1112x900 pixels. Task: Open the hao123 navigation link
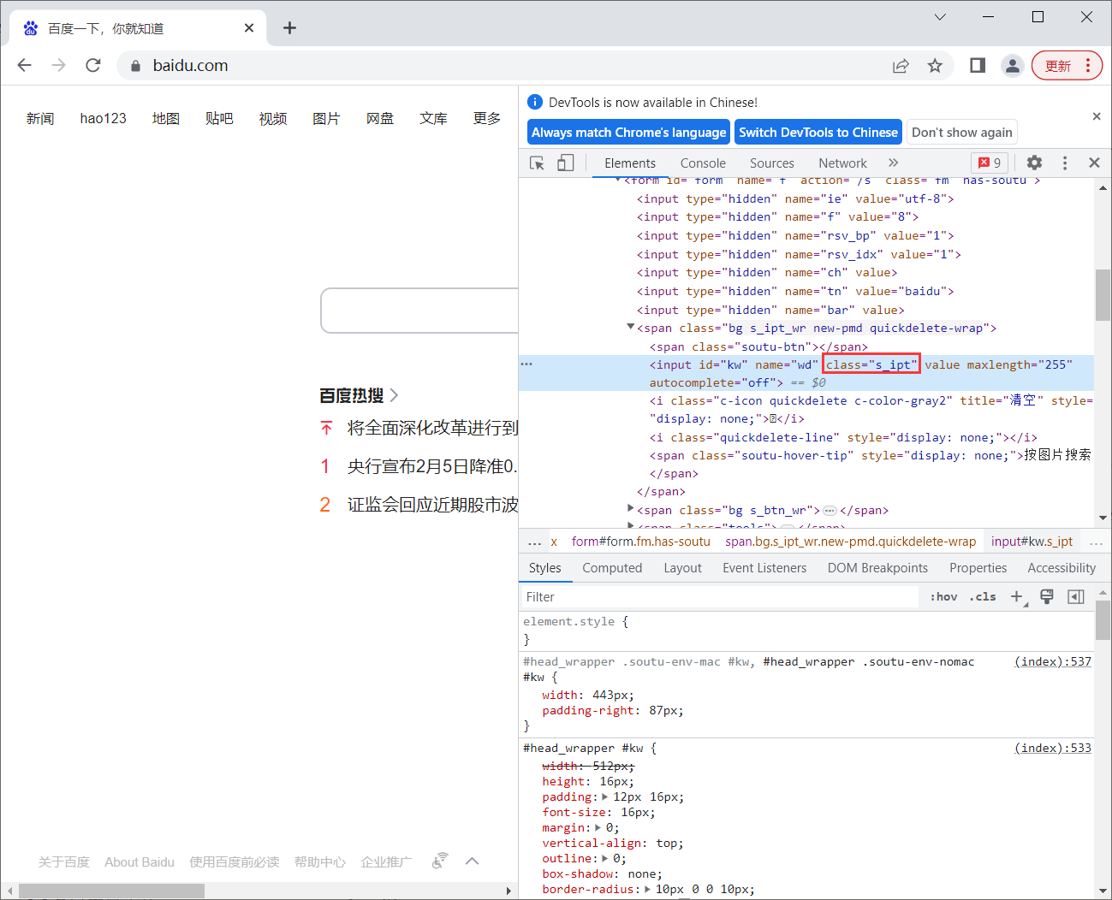(104, 118)
